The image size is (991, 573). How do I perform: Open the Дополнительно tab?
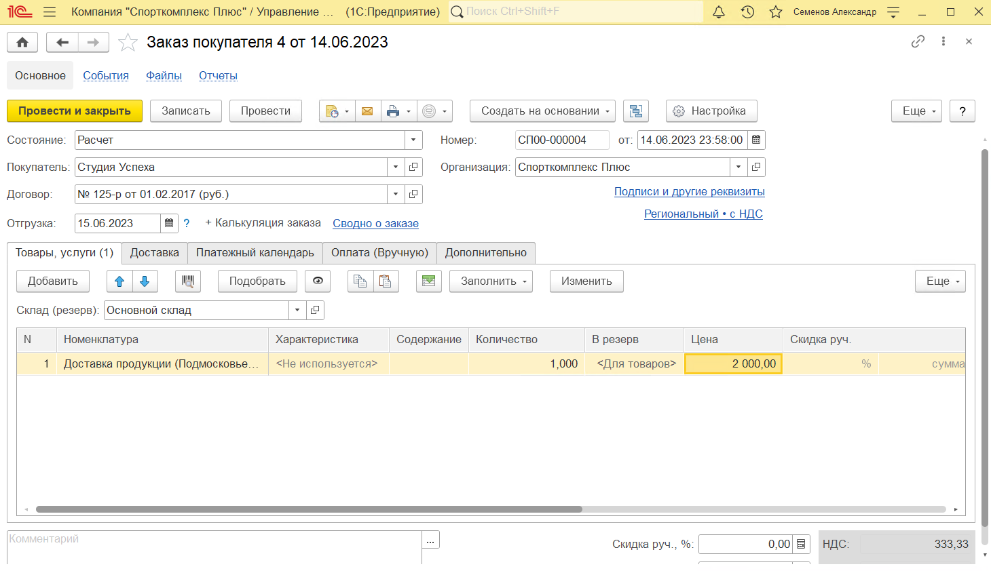(x=486, y=253)
